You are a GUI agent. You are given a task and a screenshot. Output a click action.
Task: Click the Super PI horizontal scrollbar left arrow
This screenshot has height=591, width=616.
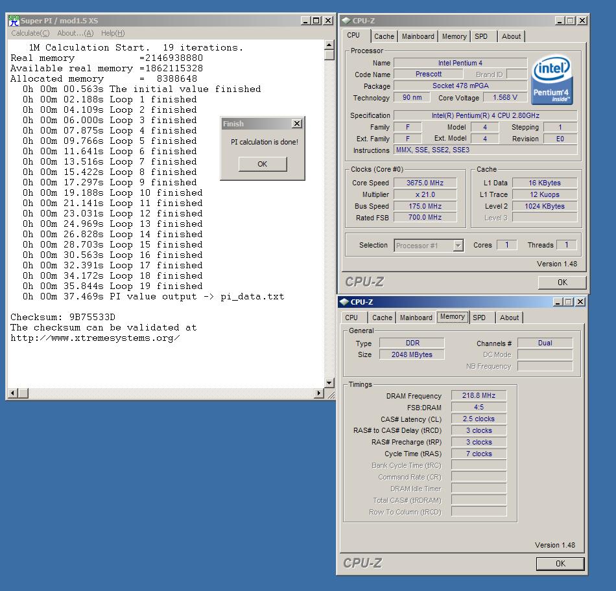tap(12, 393)
